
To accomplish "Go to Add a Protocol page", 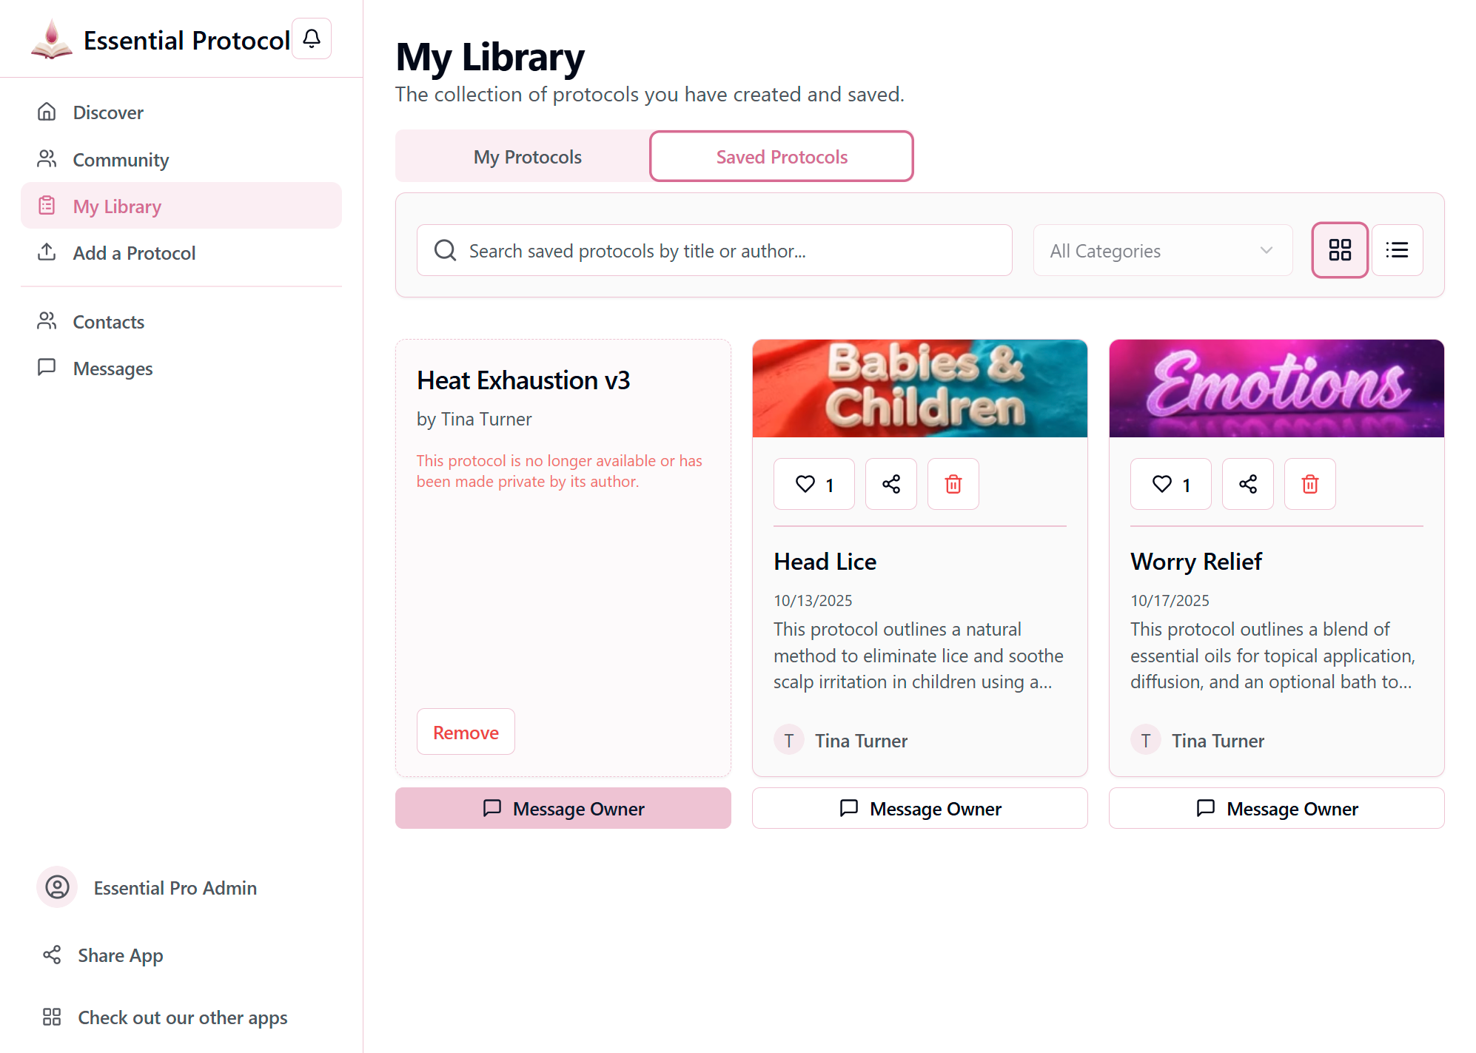I will [x=134, y=253].
